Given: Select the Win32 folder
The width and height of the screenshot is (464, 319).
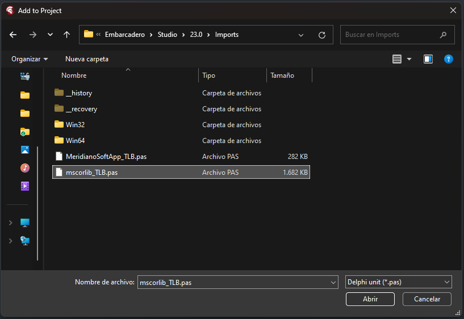Looking at the screenshot, I should coord(181,125).
